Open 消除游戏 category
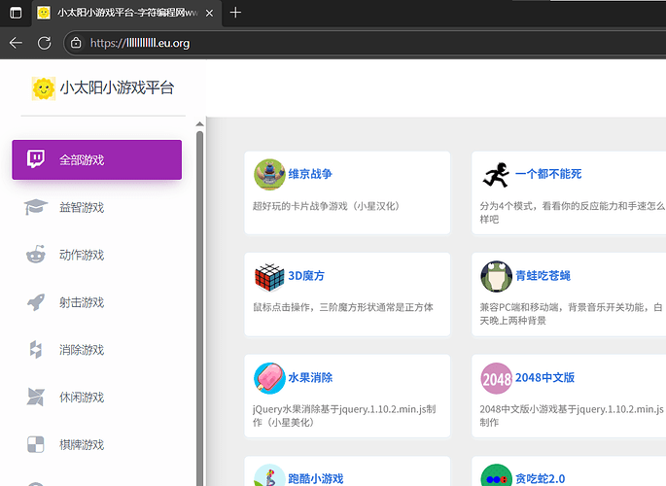Image resolution: width=666 pixels, height=486 pixels. pos(81,350)
